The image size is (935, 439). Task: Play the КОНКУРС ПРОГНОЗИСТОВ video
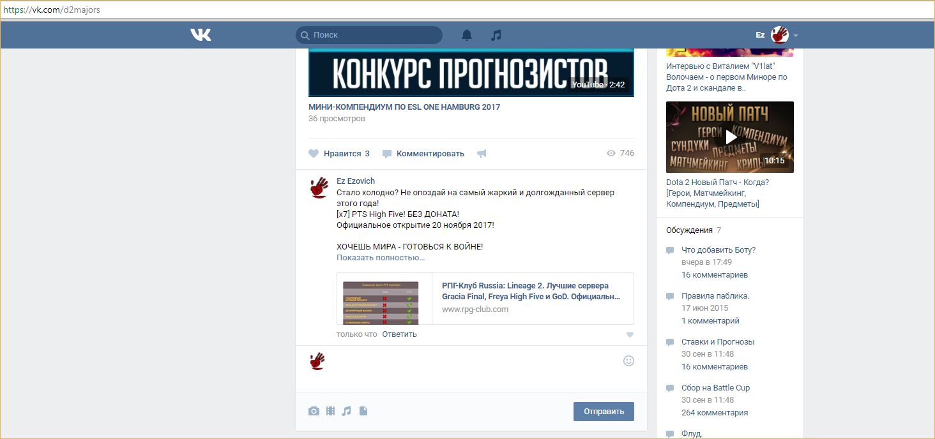pos(471,72)
